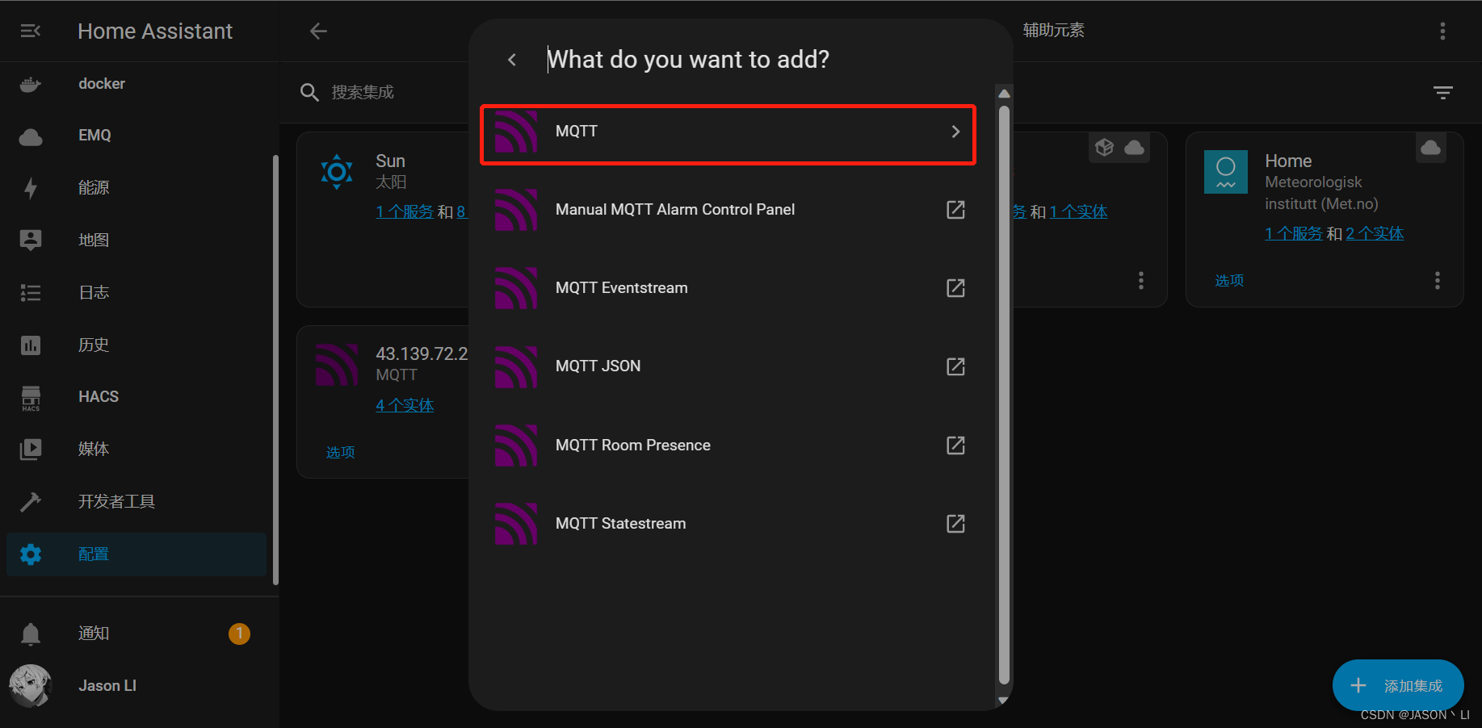Open Home card 1 个服务 link
1482x728 pixels.
click(1294, 233)
